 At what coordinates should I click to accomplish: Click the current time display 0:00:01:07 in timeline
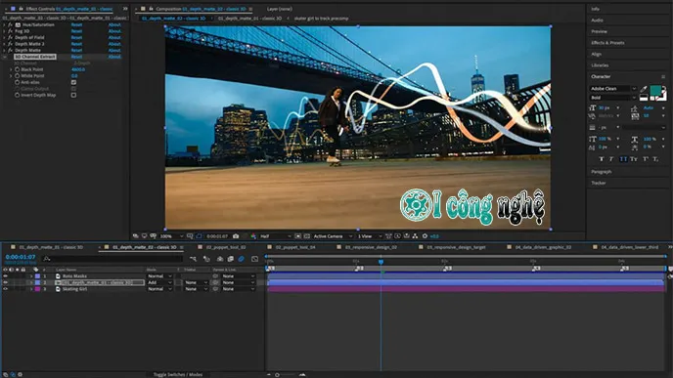[x=21, y=257]
